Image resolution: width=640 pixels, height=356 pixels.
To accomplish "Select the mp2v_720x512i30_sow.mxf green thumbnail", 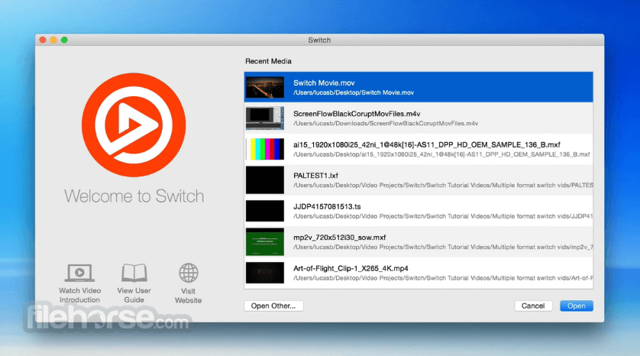I will coord(265,241).
